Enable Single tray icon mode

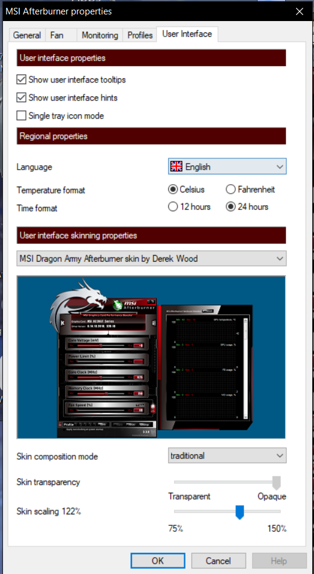(22, 116)
